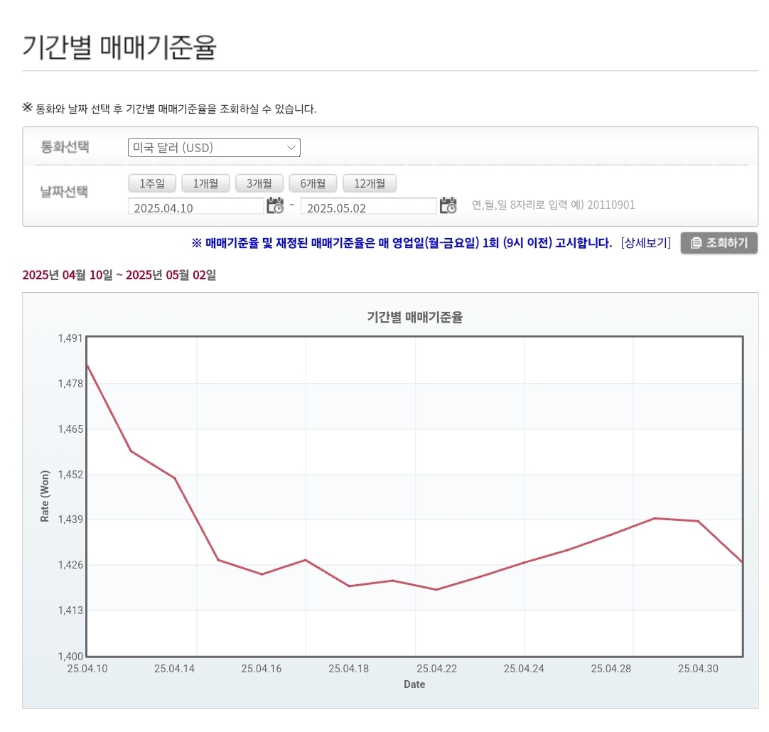This screenshot has height=732, width=769.
Task: Select the 1주일 period button
Action: coord(152,183)
